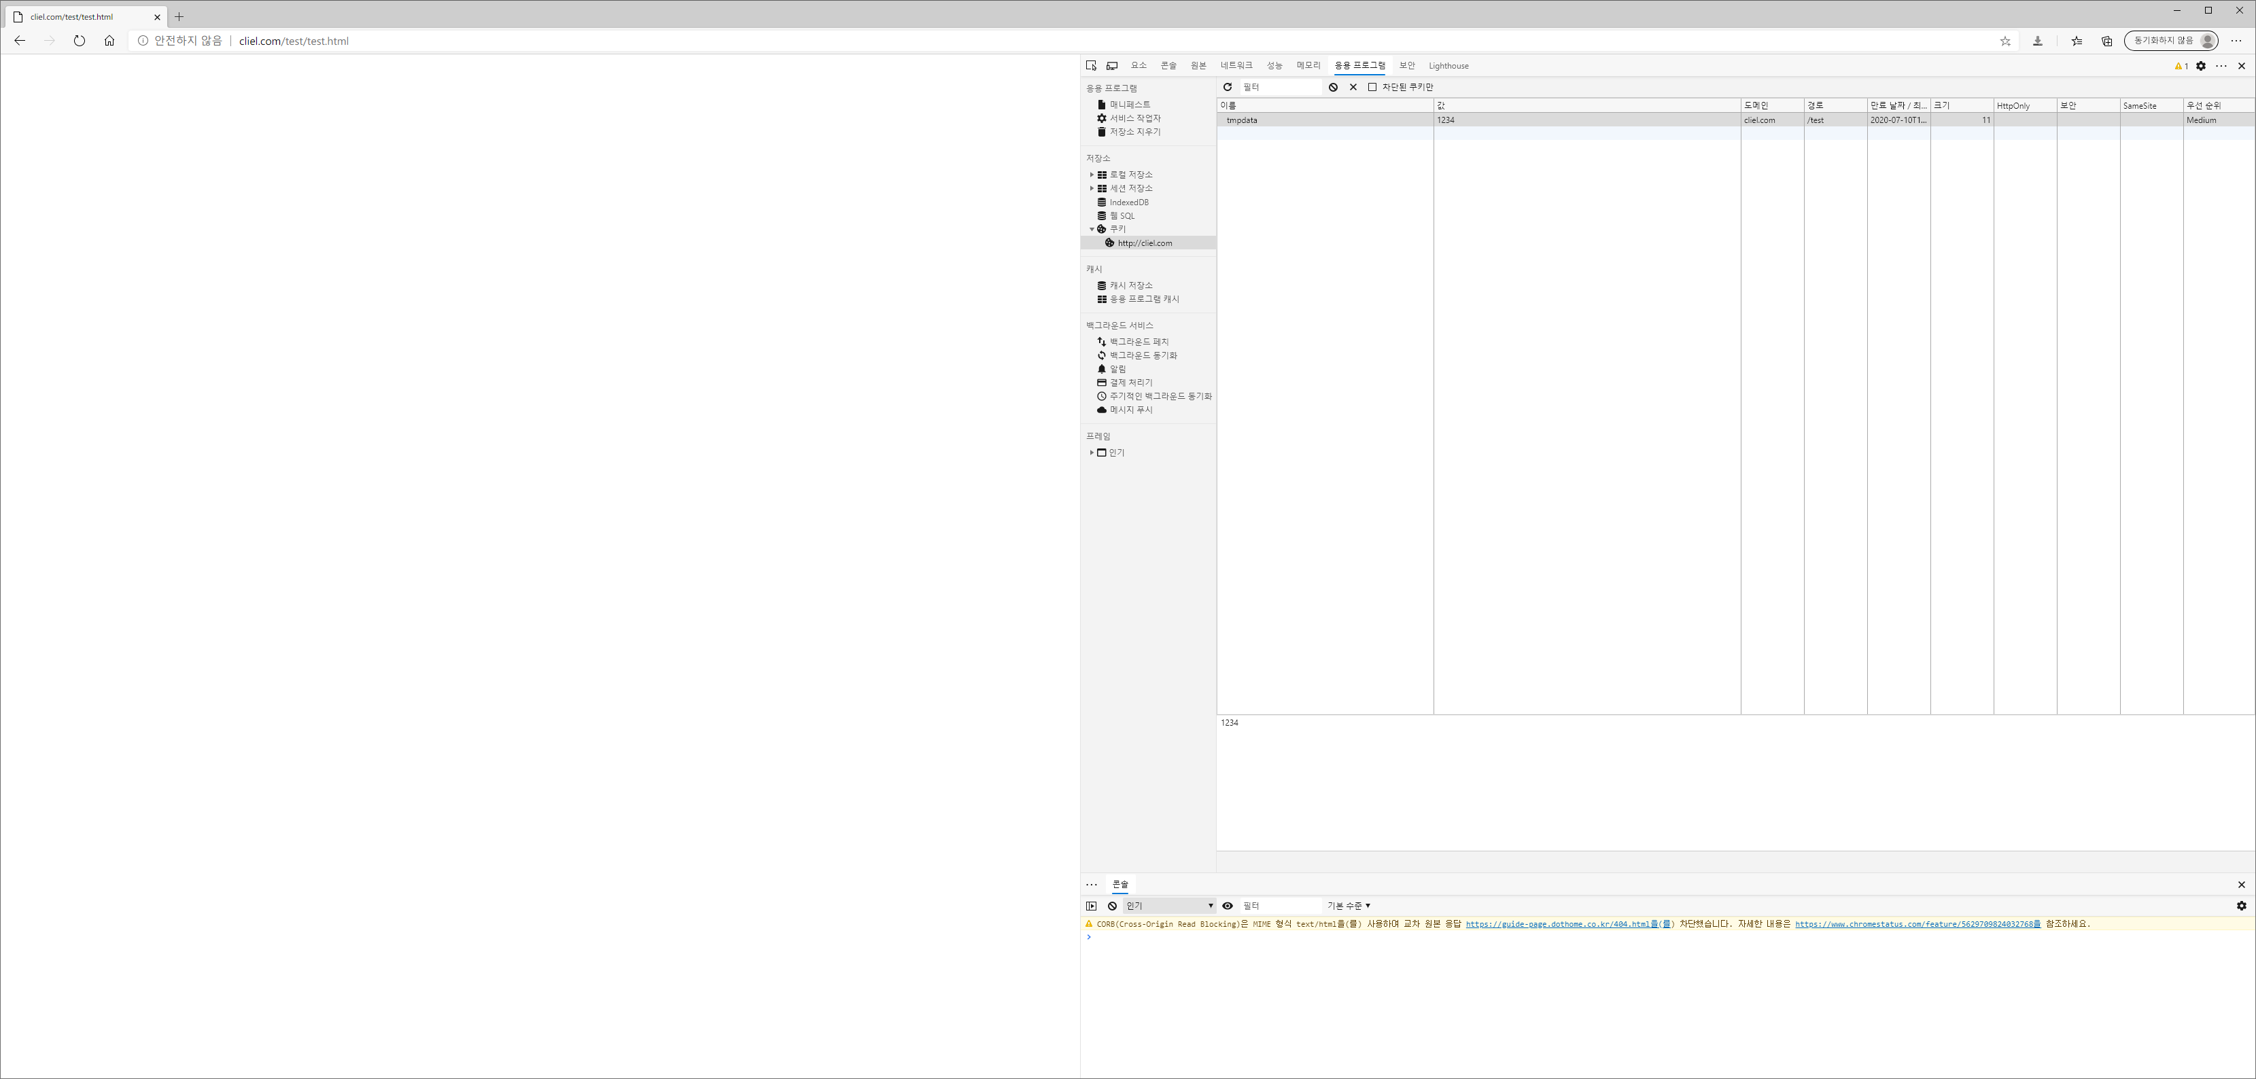Toggle the console sidebar panel icon
The width and height of the screenshot is (2256, 1079).
(1091, 906)
